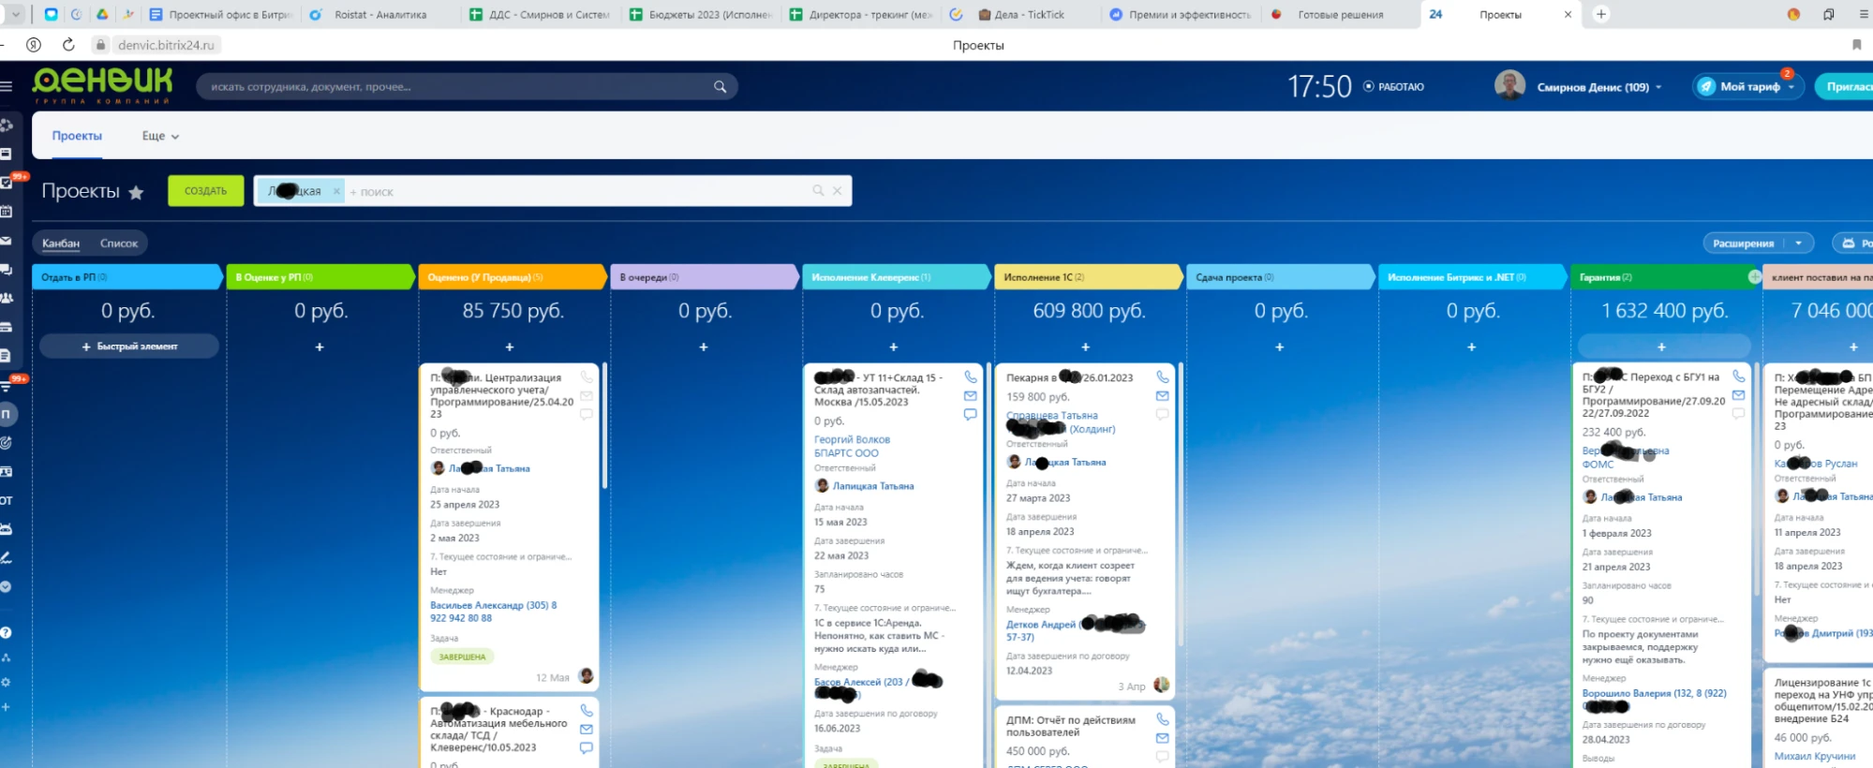Click phone icon on Пекарня project card
1873x768 pixels.
coord(1162,377)
